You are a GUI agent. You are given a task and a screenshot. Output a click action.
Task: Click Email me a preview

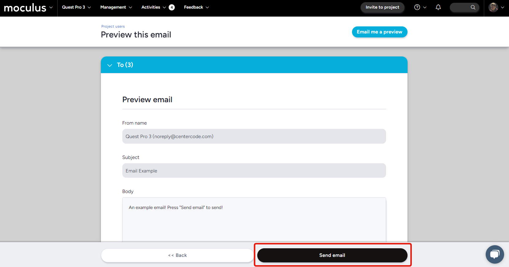(x=379, y=32)
